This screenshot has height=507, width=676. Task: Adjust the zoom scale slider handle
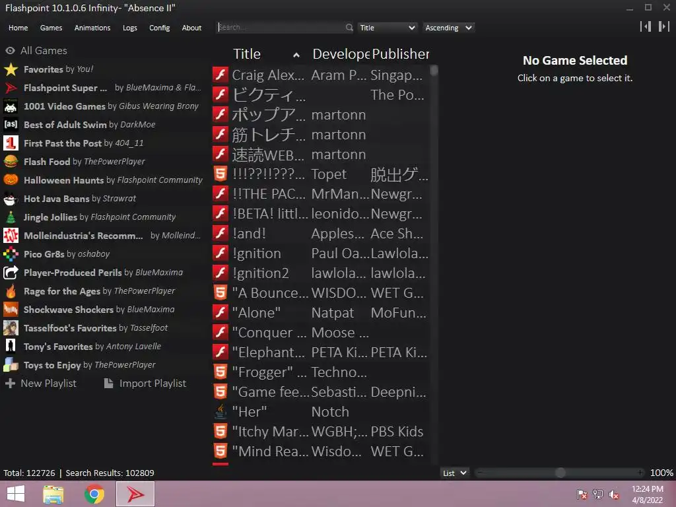[560, 473]
